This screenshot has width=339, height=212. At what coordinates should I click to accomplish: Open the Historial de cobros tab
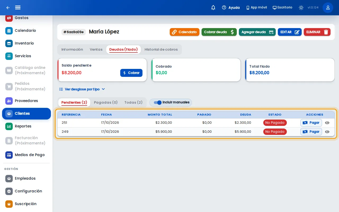[x=161, y=50]
